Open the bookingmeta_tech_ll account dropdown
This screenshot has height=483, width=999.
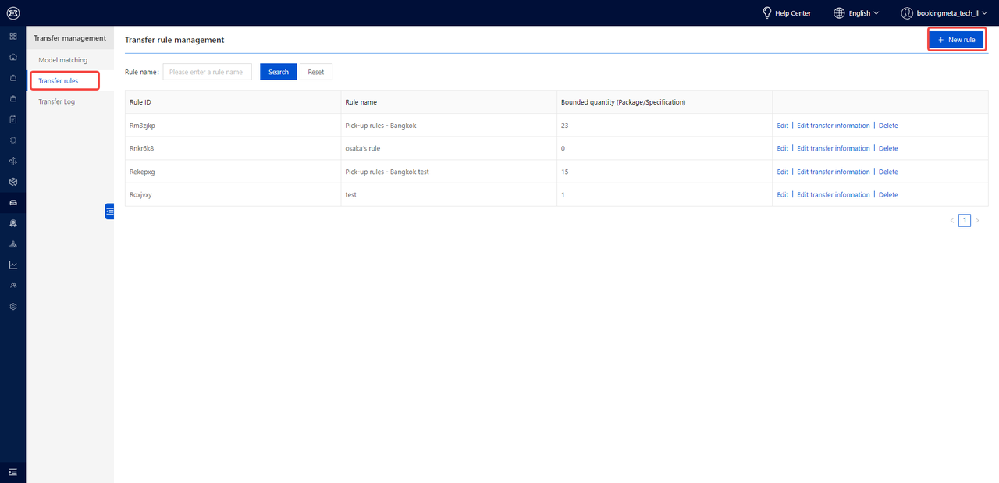944,13
